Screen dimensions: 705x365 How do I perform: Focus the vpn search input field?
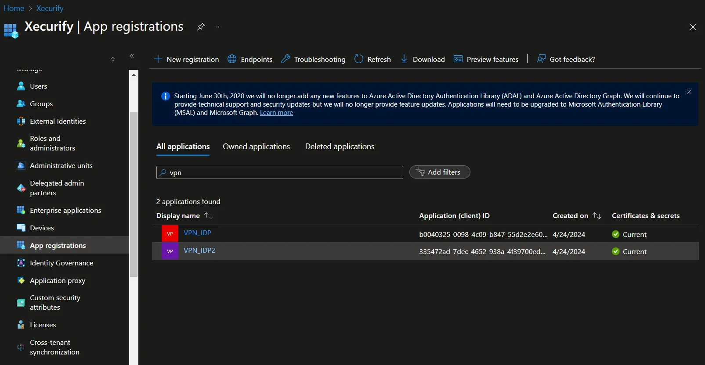280,172
